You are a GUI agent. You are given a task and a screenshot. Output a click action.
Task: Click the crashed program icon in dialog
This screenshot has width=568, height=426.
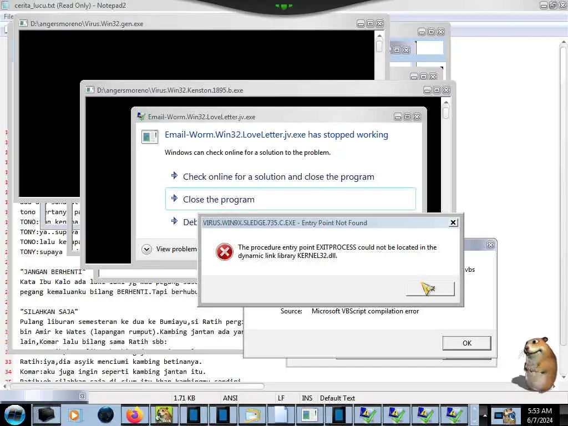149,136
